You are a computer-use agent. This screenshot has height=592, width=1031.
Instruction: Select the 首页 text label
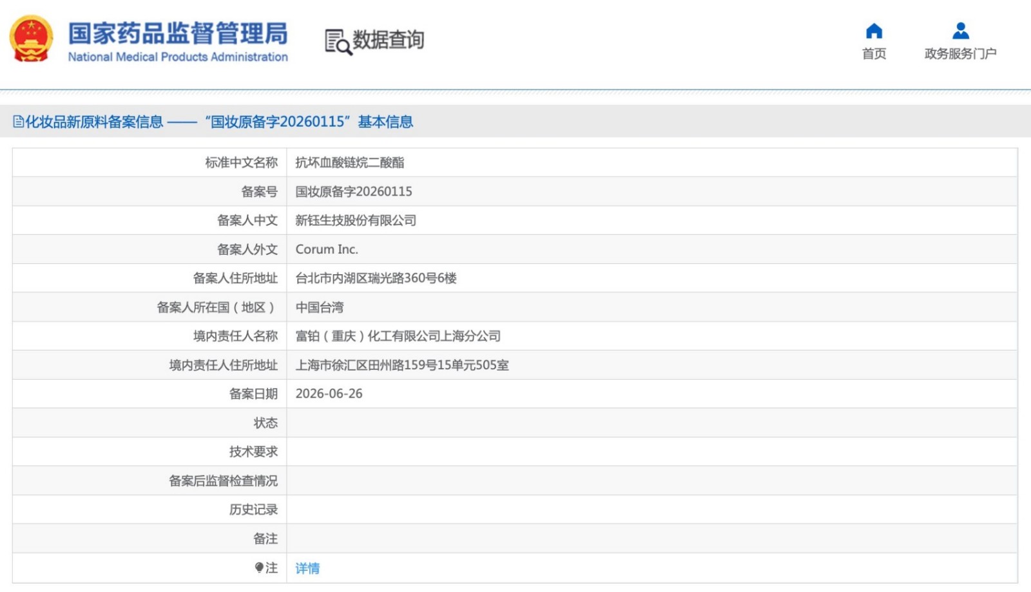(x=874, y=54)
